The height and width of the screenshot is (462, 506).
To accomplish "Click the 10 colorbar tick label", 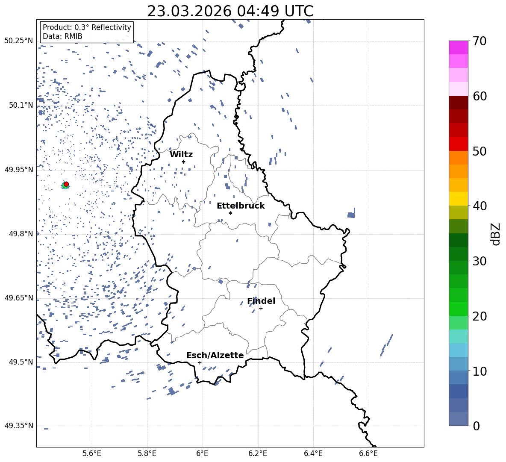I will pyautogui.click(x=479, y=371).
